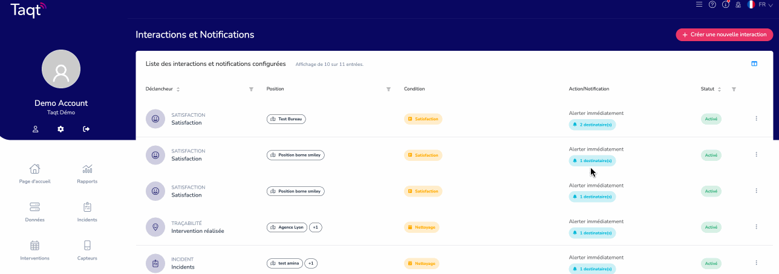Screen dimensions: 779x274
Task: Sort by Déclencheur column arrows
Action: [178, 90]
